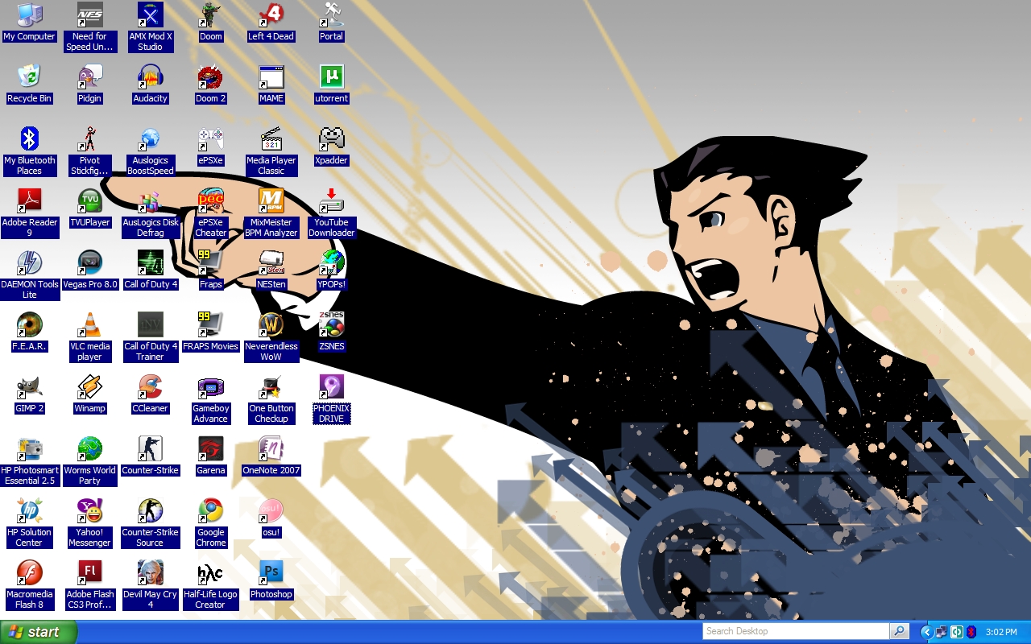
Task: Select the Google Chrome shortcut
Action: 211,510
